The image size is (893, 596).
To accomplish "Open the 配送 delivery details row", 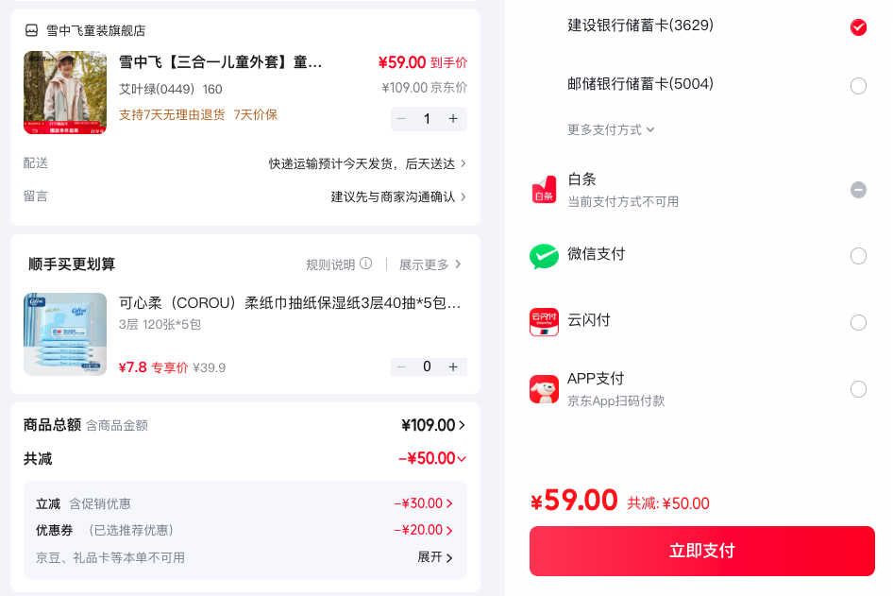I will click(244, 163).
